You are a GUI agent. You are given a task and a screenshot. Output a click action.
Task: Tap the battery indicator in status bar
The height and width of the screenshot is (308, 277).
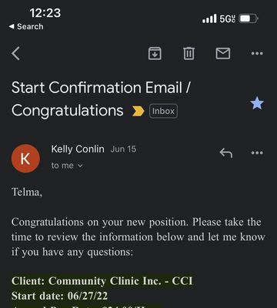[249, 18]
